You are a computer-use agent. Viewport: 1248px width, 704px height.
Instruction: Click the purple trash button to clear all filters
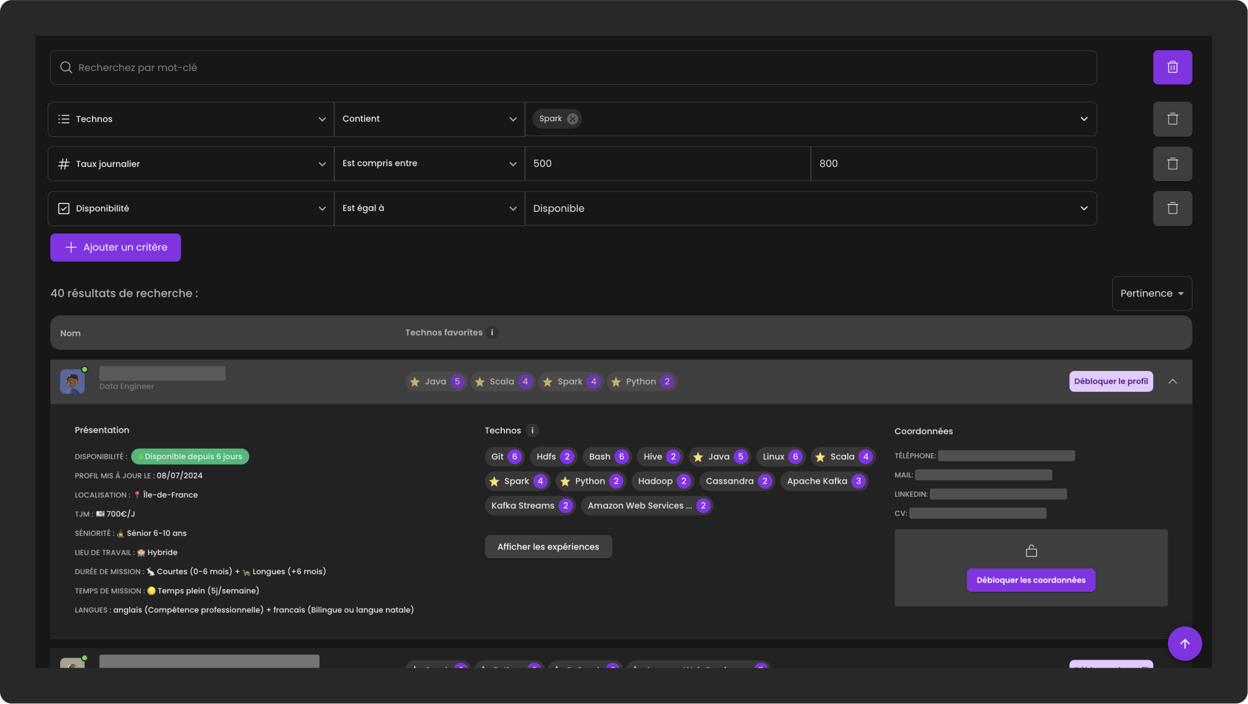coord(1172,67)
